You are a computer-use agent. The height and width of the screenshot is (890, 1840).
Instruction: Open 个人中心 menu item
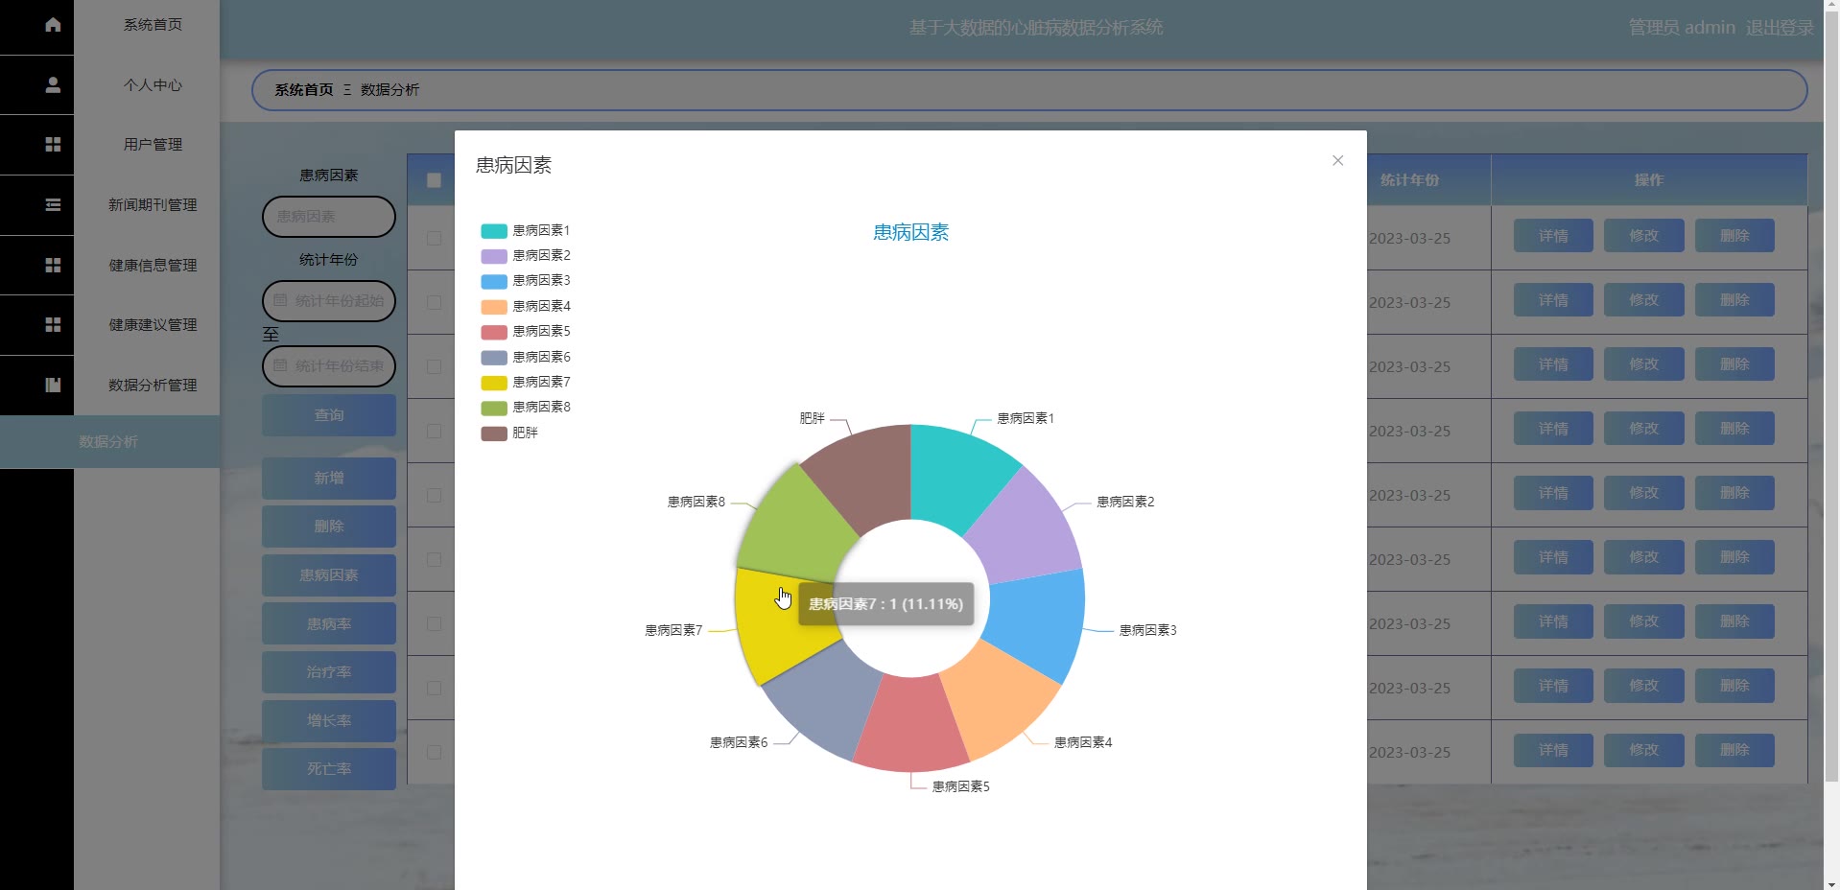click(153, 85)
